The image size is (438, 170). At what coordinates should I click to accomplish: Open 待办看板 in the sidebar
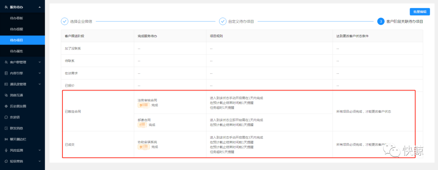click(x=17, y=18)
